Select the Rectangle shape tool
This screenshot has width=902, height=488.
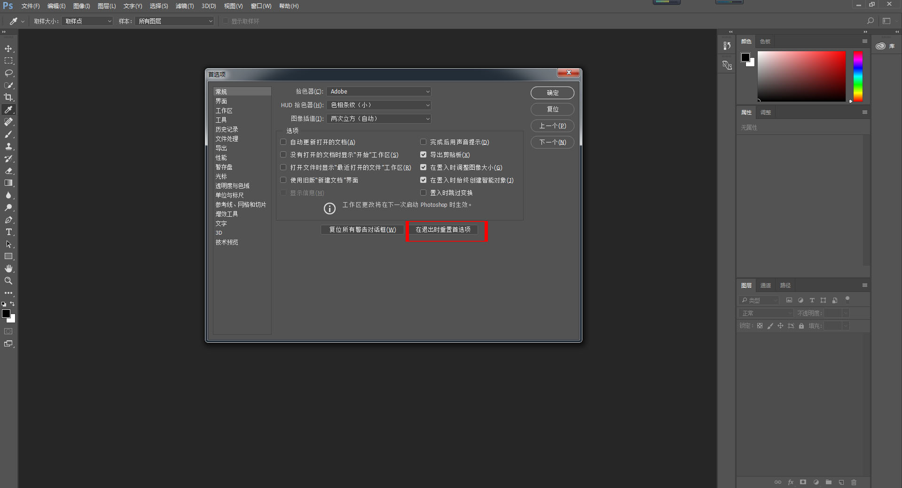tap(8, 256)
